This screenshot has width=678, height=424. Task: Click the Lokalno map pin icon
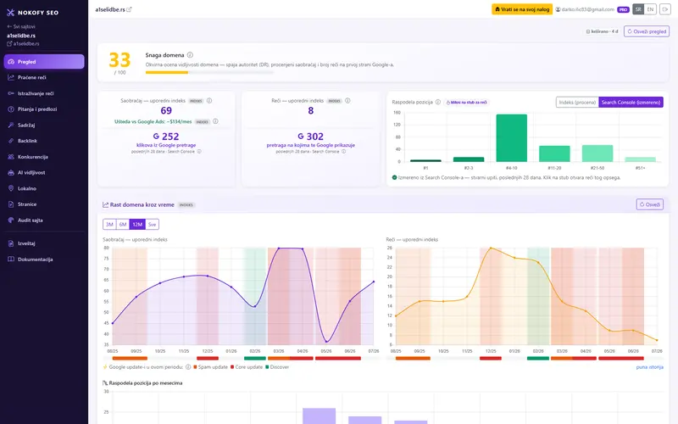click(x=11, y=188)
